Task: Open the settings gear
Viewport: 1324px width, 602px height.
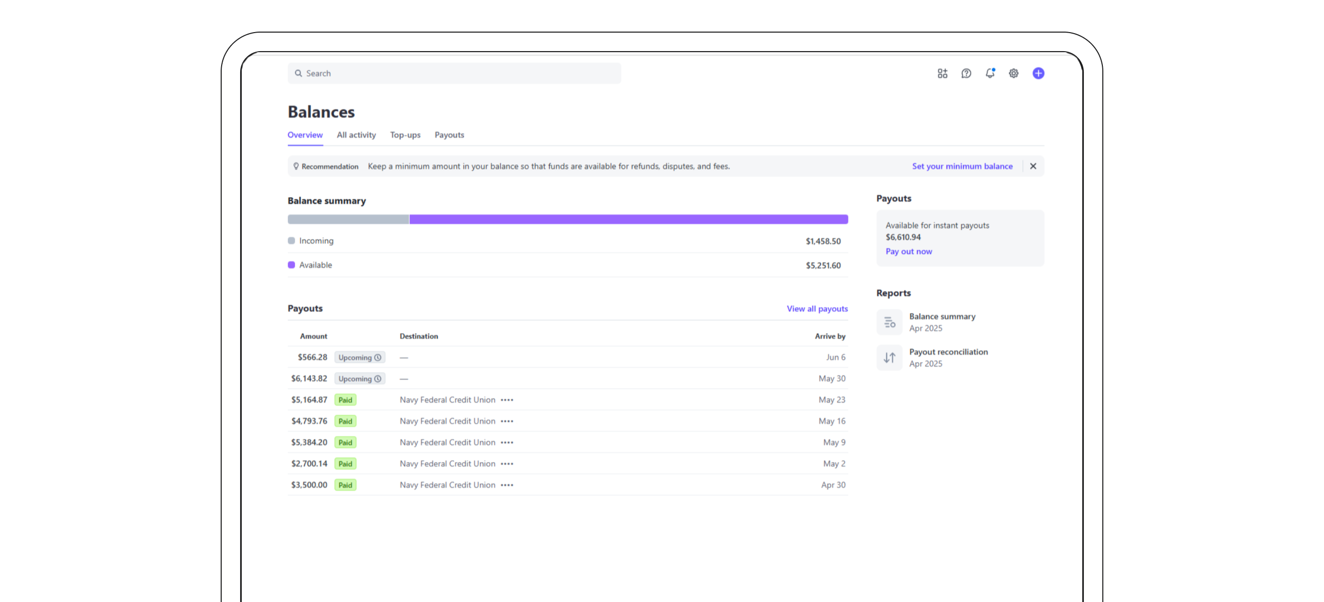Action: pyautogui.click(x=1014, y=74)
